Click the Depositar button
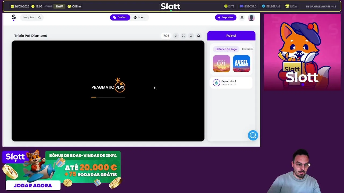Viewport: 344px width, 193px height. [226, 17]
